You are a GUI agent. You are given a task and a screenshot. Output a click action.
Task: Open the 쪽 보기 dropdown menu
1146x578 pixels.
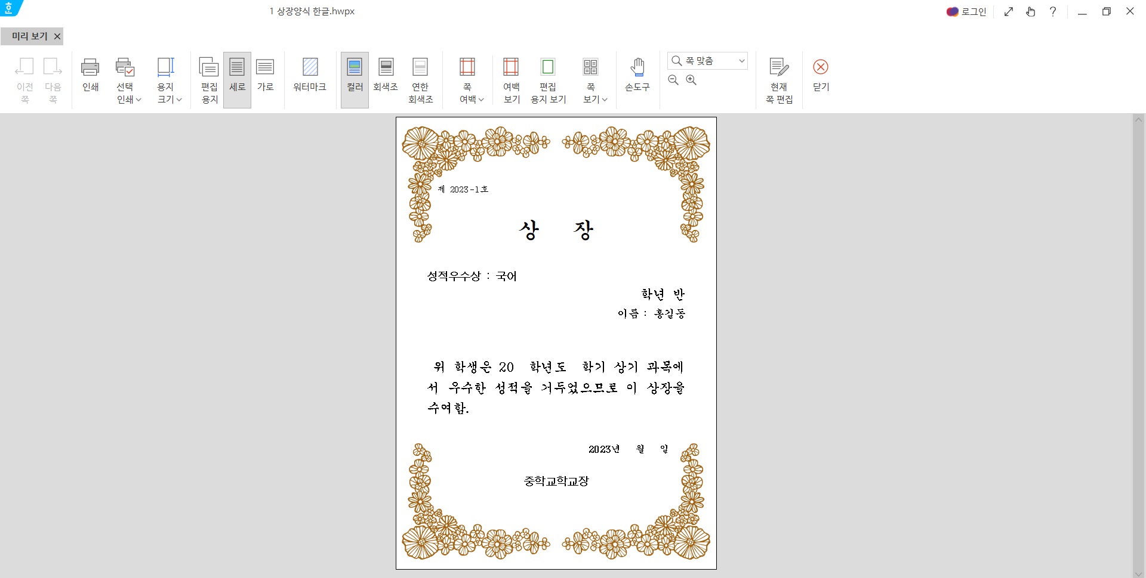605,100
